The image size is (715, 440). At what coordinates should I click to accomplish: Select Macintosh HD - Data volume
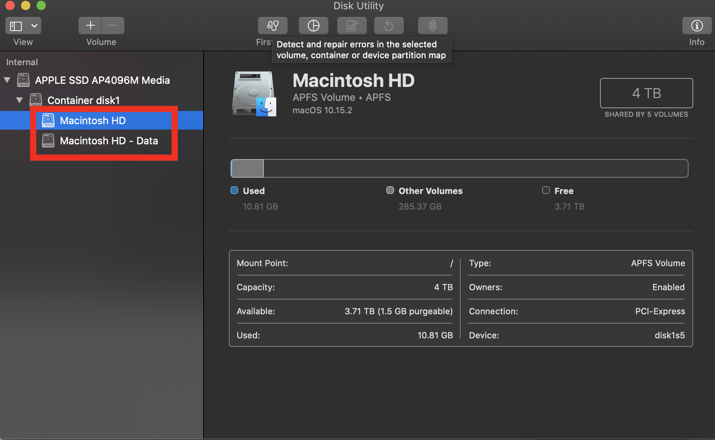109,140
